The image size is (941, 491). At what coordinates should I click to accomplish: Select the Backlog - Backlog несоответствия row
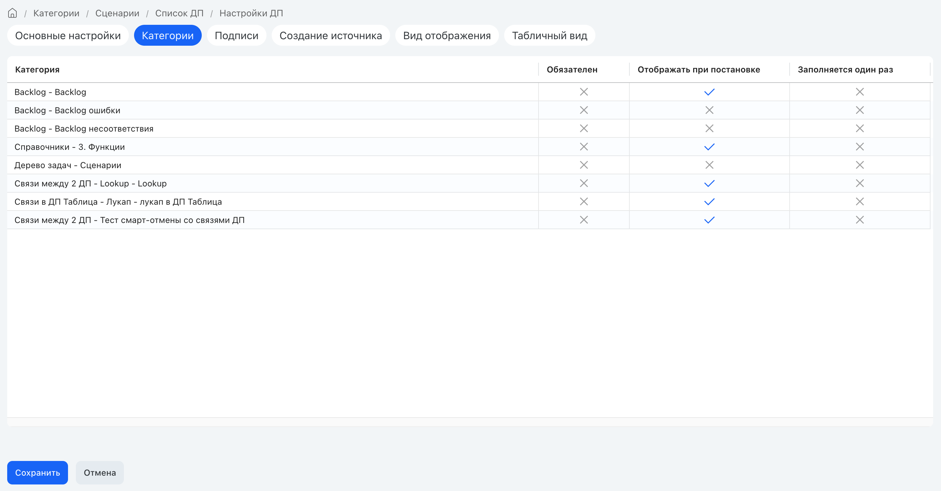[x=469, y=128]
